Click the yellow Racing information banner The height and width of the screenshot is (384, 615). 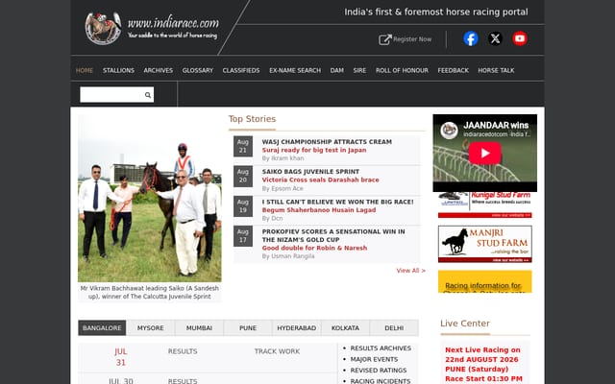(x=484, y=281)
